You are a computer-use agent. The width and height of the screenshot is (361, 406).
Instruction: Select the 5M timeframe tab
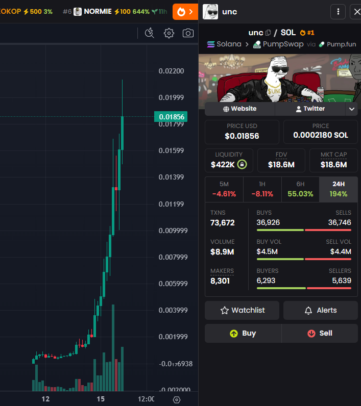(x=224, y=189)
